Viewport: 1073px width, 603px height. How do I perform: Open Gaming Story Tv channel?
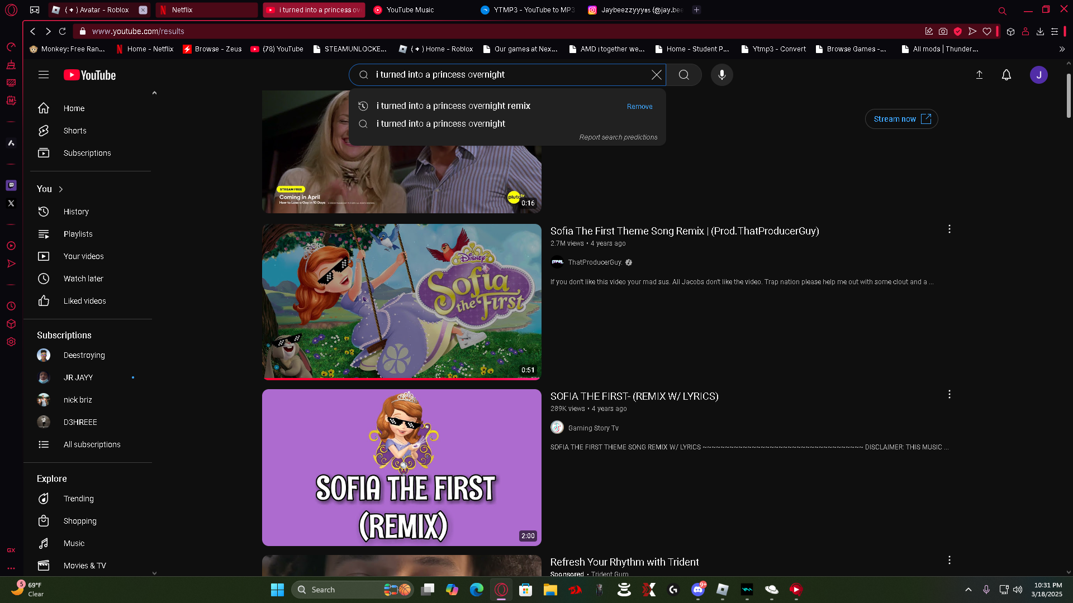[594, 428]
